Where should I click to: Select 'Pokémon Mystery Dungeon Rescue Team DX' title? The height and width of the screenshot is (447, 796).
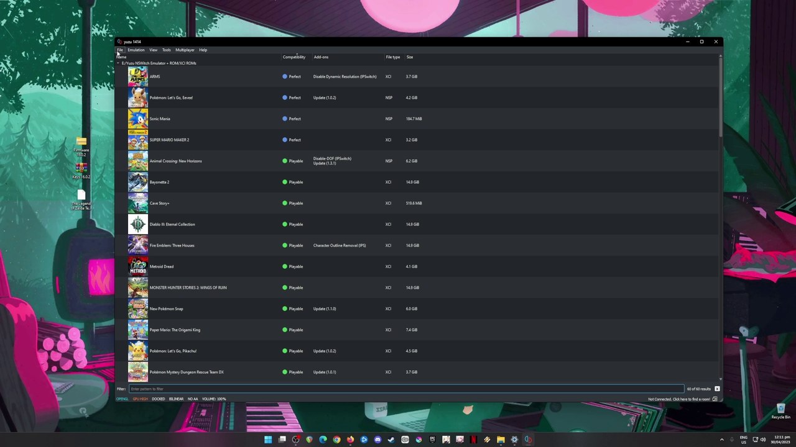click(x=187, y=372)
